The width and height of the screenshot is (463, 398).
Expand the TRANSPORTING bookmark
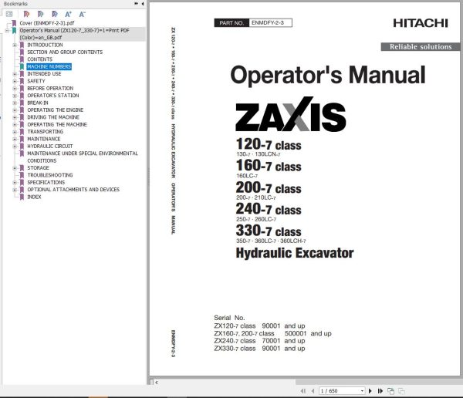pos(15,132)
